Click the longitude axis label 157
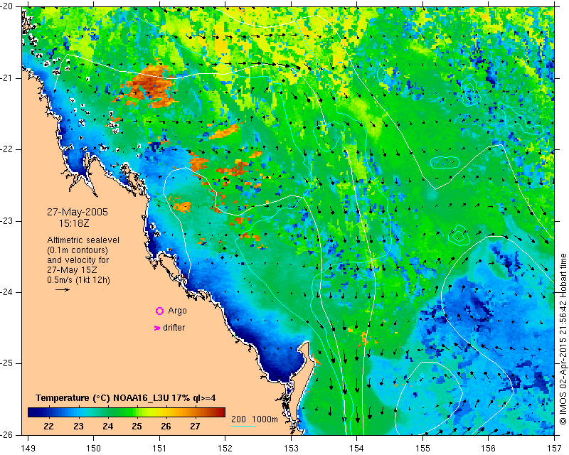The image size is (569, 455). pyautogui.click(x=555, y=449)
